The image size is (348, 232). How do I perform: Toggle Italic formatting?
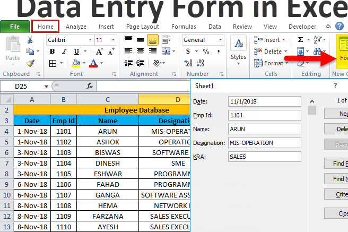click(x=64, y=51)
